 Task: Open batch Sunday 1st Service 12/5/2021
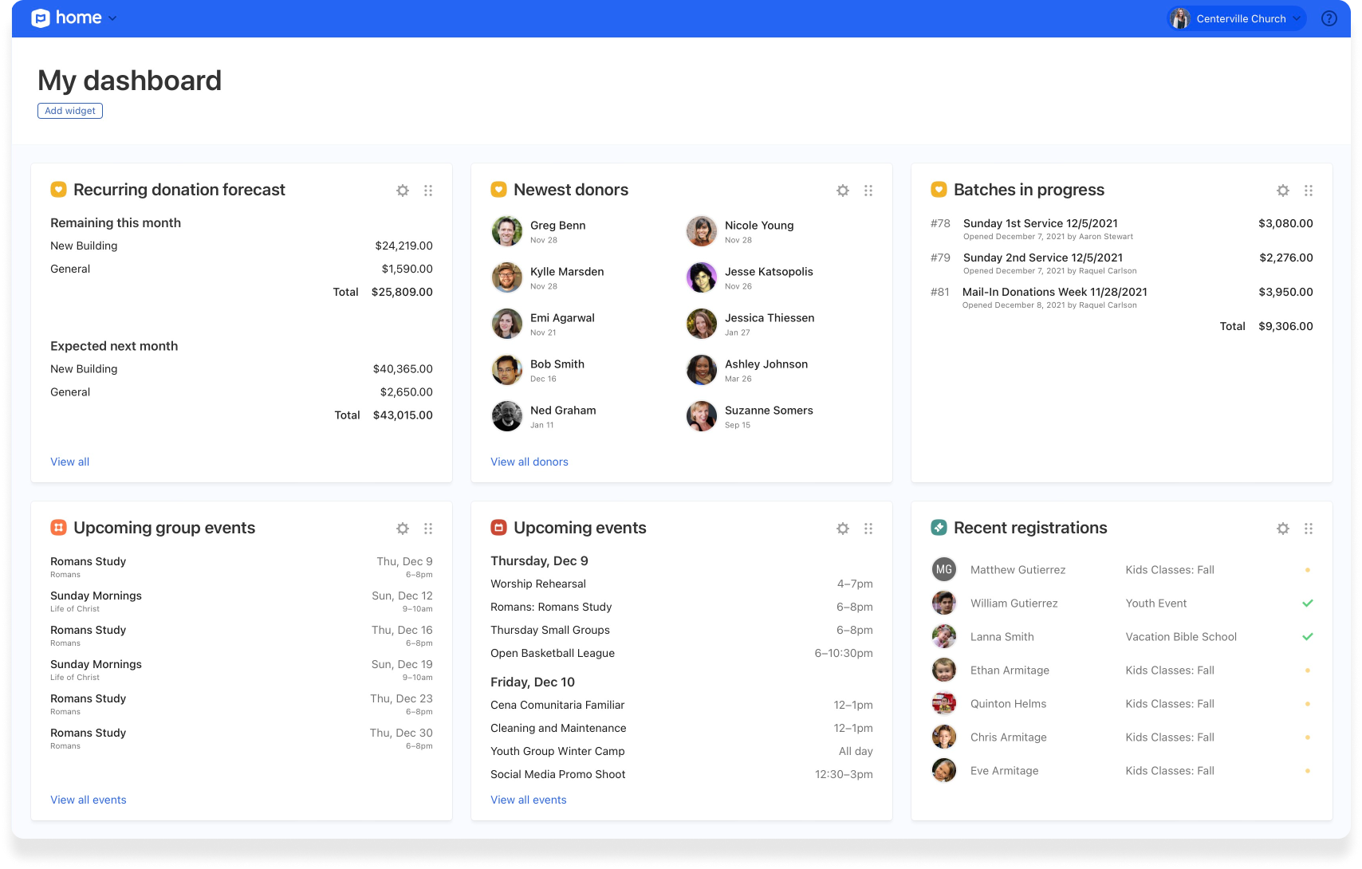pyautogui.click(x=1040, y=224)
